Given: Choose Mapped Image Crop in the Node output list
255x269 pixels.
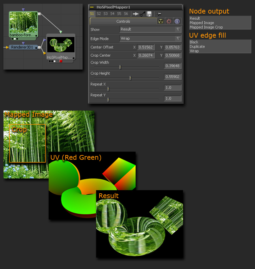Looking at the screenshot, I should [206, 27].
